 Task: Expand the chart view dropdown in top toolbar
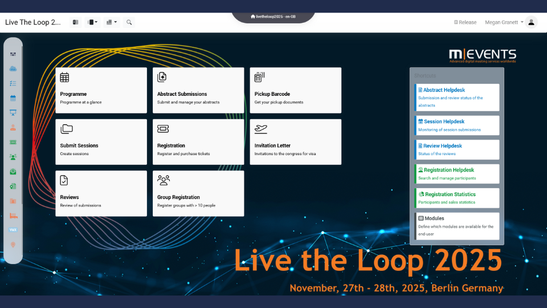112,22
